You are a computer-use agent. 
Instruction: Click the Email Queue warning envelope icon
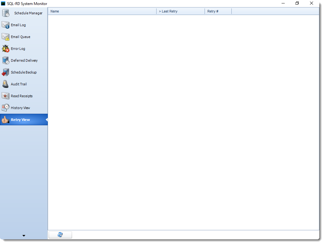click(6, 37)
